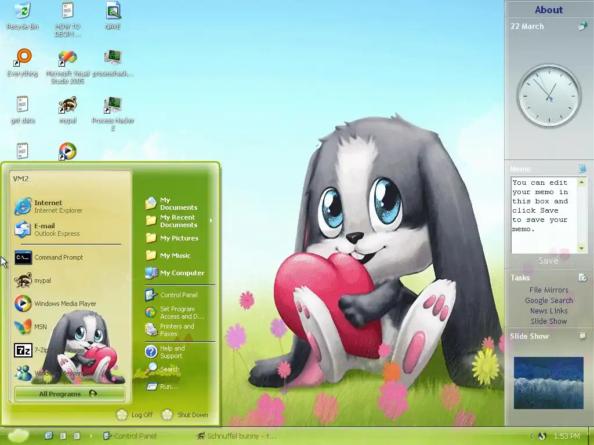Click the taskbar clock showing 1:53 PM
Screen dimensions: 594x445
point(567,436)
